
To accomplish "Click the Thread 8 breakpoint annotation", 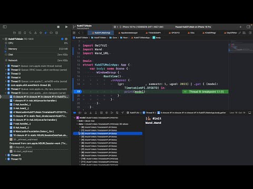I will [205, 91].
